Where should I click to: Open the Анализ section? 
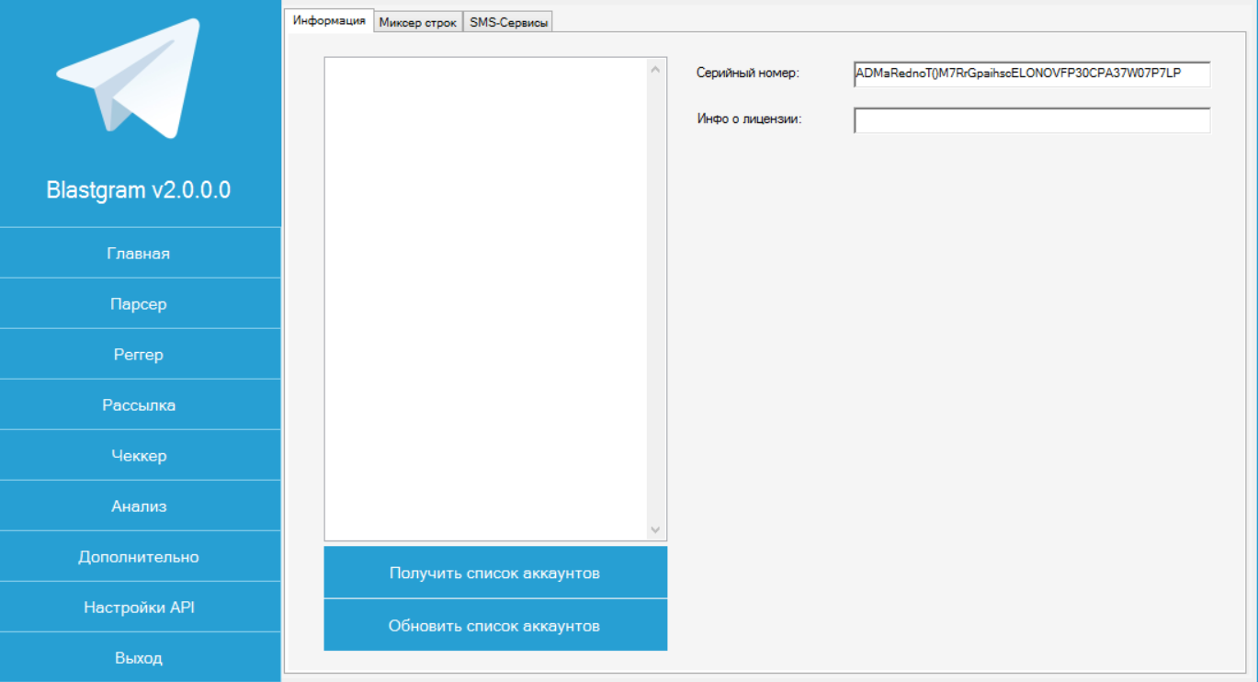[x=139, y=506]
